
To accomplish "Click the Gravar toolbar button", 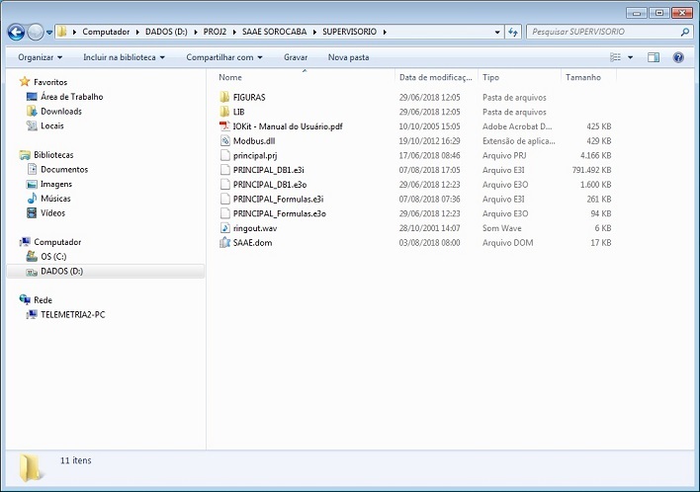I will coord(296,57).
